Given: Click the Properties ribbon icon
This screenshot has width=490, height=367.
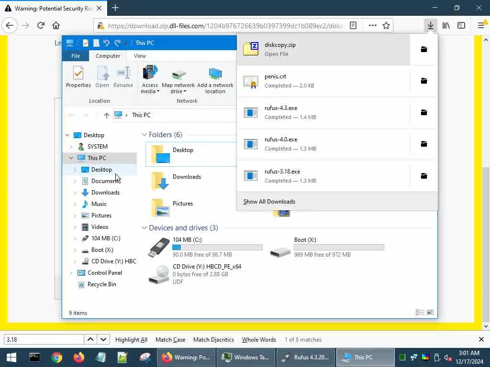Looking at the screenshot, I should pos(78,77).
